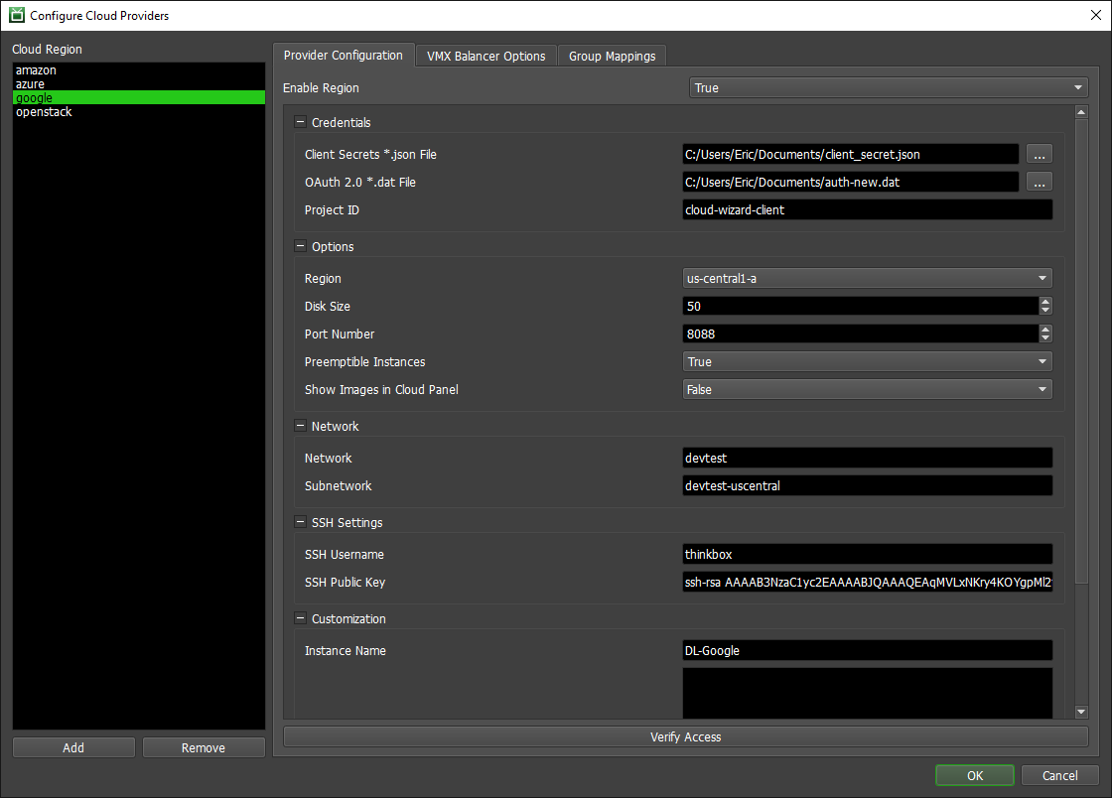
Task: Browse for OAuth 2.0 dat file
Action: click(1039, 183)
